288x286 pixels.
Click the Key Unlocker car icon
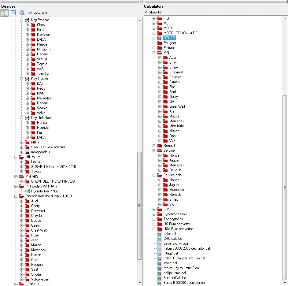click(x=27, y=118)
